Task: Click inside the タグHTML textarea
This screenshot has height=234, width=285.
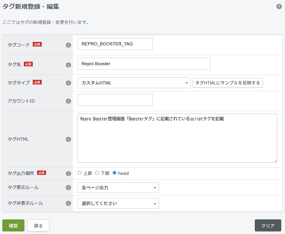Action: pos(177,138)
